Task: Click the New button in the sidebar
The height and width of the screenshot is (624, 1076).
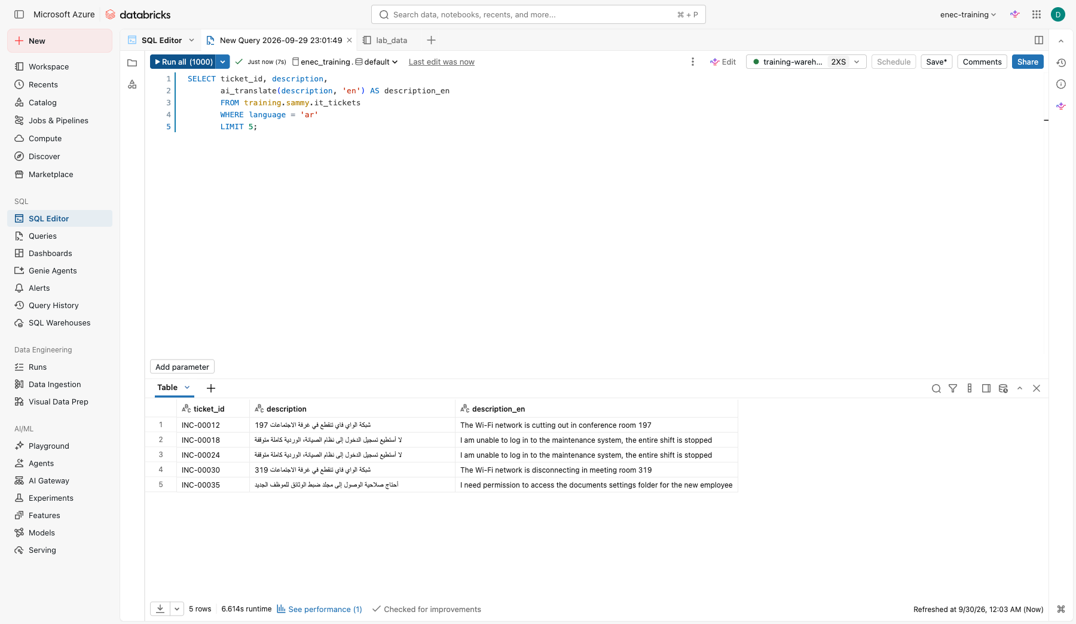Action: point(60,41)
